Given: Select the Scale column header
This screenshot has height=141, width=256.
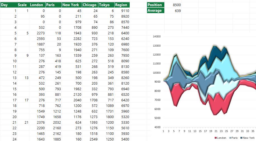Looking at the screenshot, I should (x=23, y=5).
